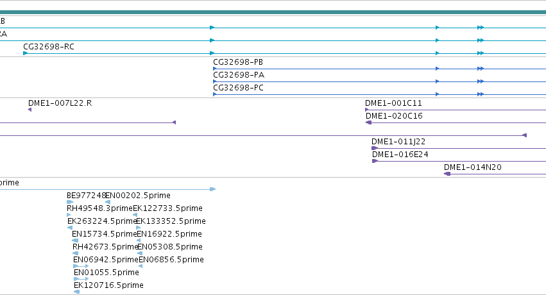Click the arrow glyph under DME1-007L22.R

[x=30, y=110]
